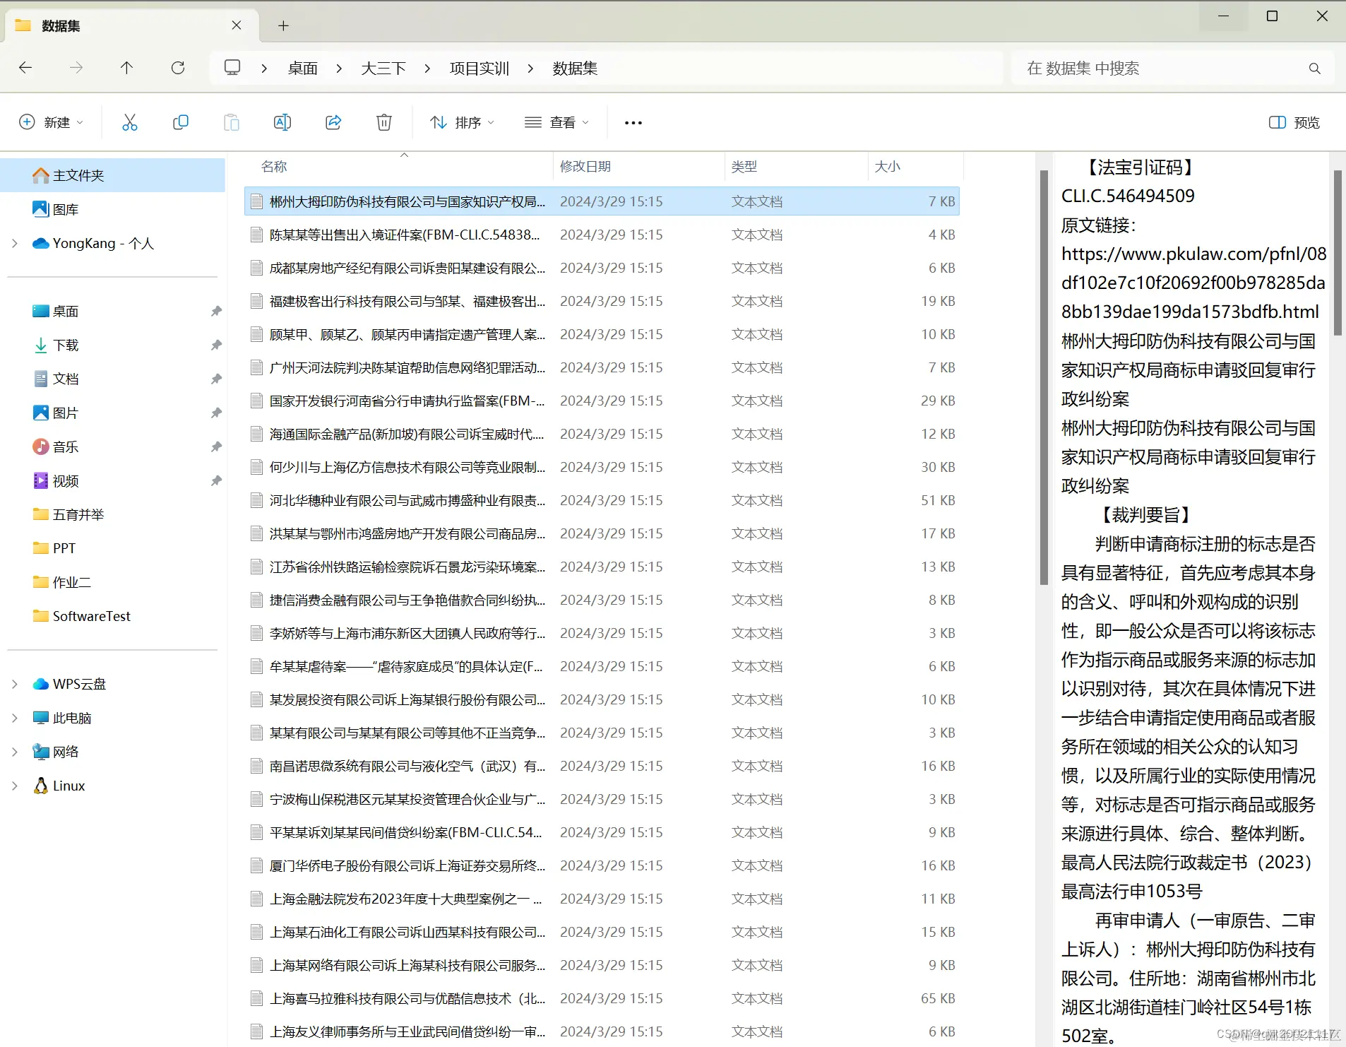
Task: Click the Cut scissors icon
Action: coord(129,122)
